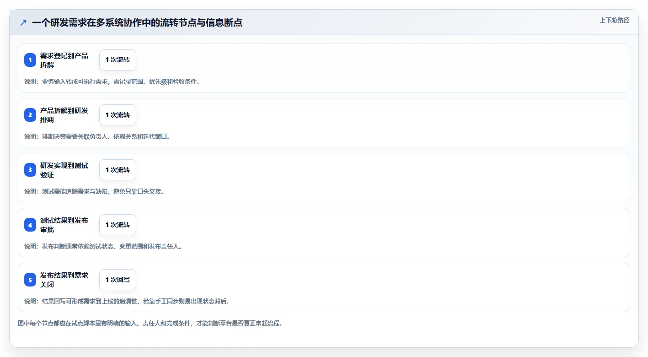
Task: Click the 上下游路径 label
Action: (614, 20)
